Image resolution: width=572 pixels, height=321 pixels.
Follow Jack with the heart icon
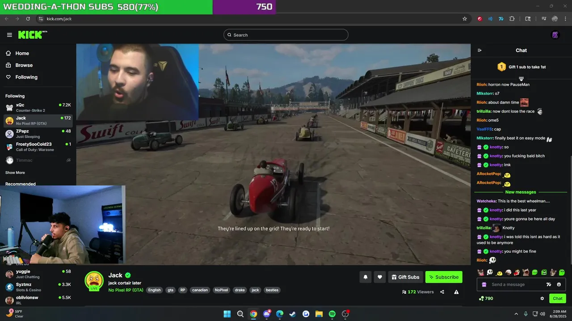379,277
